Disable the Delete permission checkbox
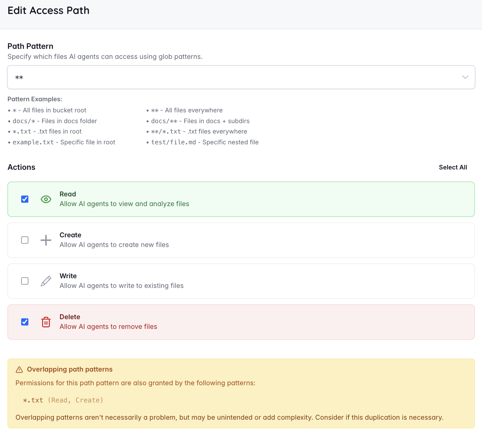This screenshot has width=482, height=438. tap(25, 322)
